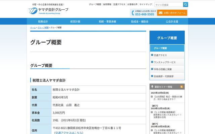Click the square bullet beside 会長挨拶・代表挨拶

152,76
